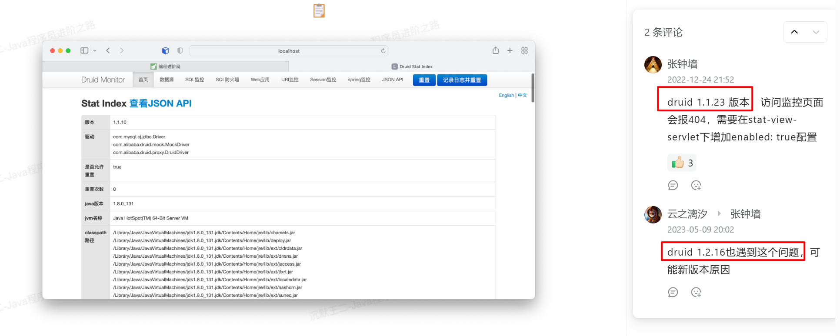Click the blue 重置 button
Viewport: 840px width, 336px height.
click(424, 80)
